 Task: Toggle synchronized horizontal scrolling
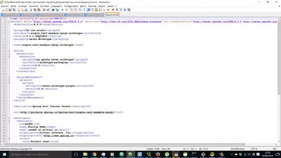pyautogui.click(x=75, y=10)
